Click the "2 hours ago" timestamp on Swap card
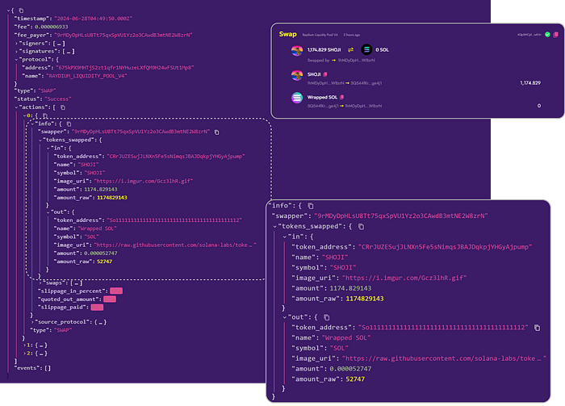The height and width of the screenshot is (406, 565). click(x=352, y=35)
